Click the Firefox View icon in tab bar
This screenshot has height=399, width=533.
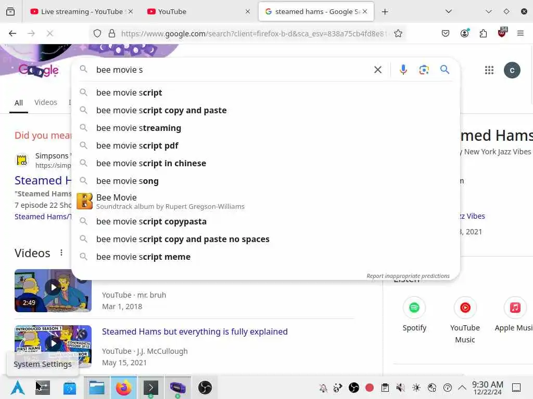(10, 11)
